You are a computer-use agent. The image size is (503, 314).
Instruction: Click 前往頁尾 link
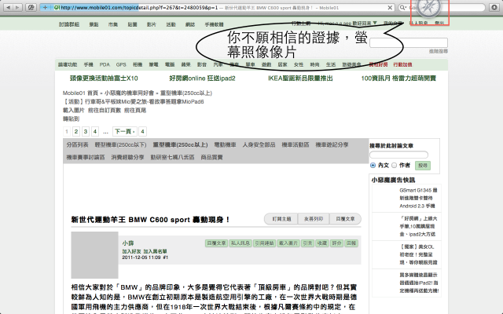coord(135,110)
